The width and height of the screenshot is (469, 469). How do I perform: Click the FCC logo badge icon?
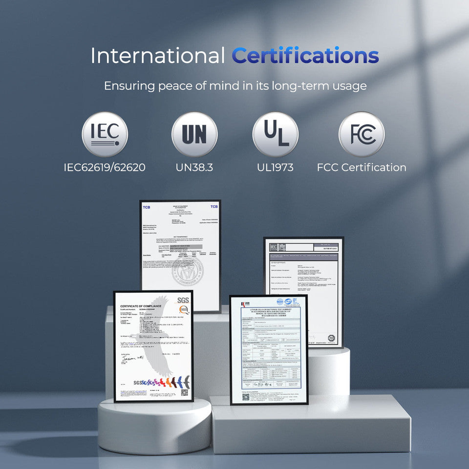pos(362,134)
